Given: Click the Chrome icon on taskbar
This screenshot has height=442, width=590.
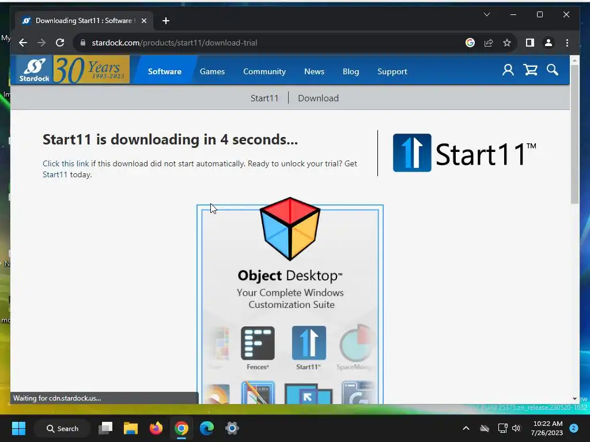Looking at the screenshot, I should tap(181, 428).
